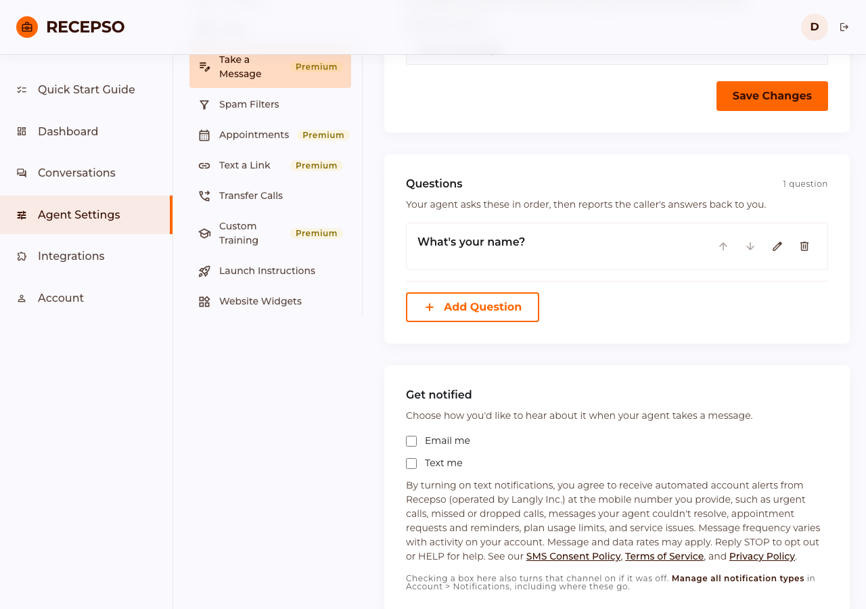Click the Spam Filters funnel icon

[x=204, y=105]
